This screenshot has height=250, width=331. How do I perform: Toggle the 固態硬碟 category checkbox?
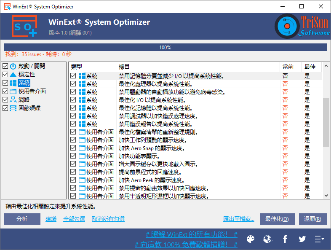[x=5, y=108]
